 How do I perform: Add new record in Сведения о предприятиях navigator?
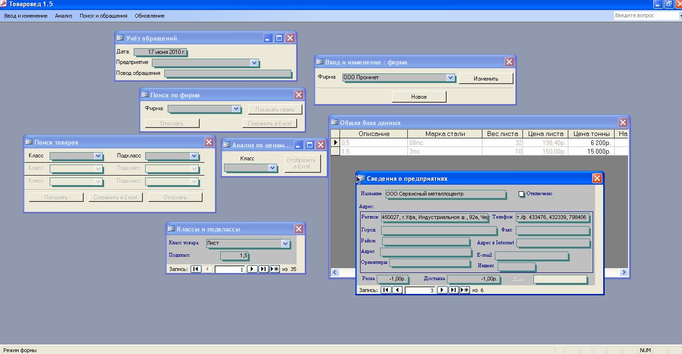(465, 290)
